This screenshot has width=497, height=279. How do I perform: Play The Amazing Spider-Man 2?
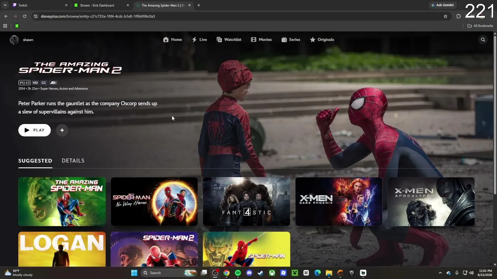(x=35, y=130)
